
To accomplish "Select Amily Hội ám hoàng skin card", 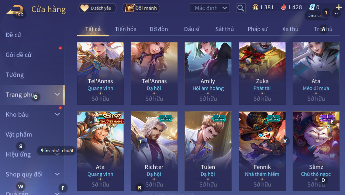I will coord(208,73).
